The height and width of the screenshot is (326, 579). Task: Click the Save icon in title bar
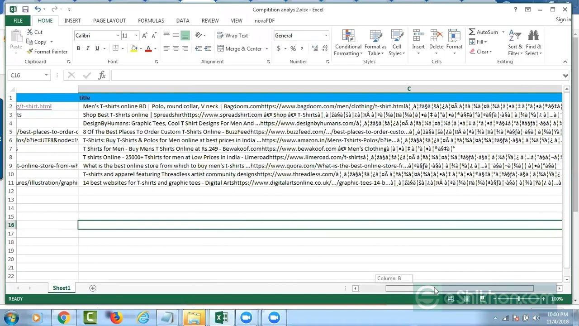(x=25, y=10)
